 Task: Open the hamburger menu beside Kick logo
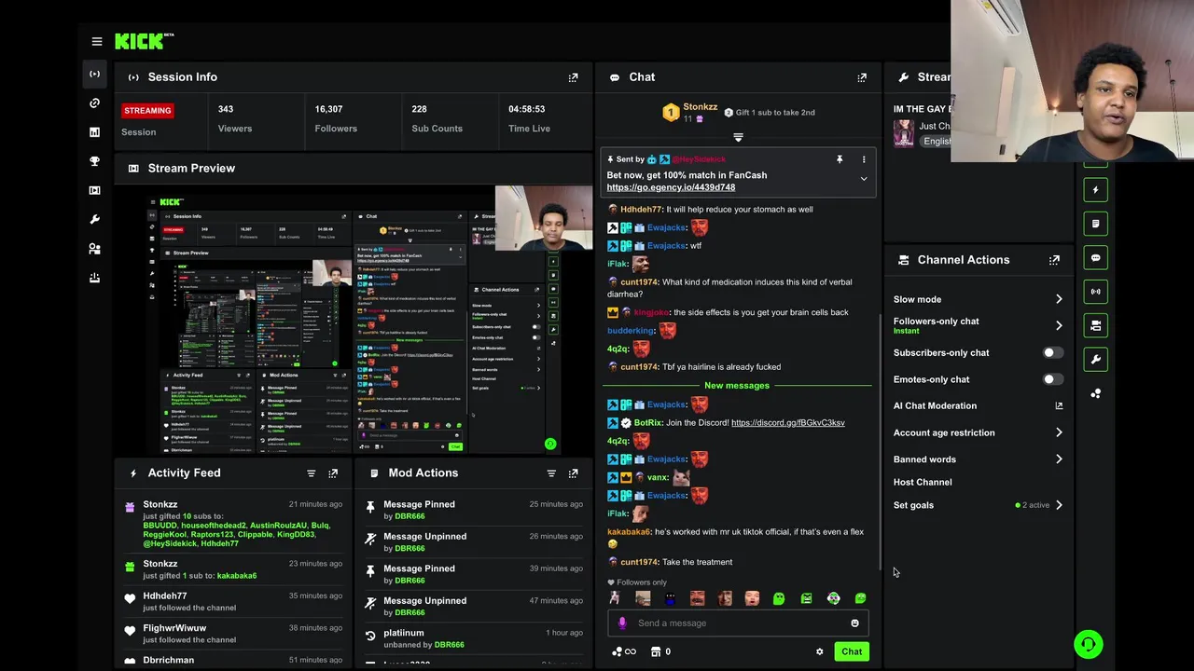[x=97, y=41]
